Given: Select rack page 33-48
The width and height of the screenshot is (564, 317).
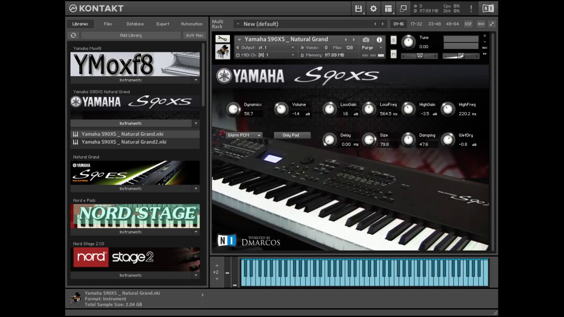Looking at the screenshot, I should pyautogui.click(x=434, y=24).
